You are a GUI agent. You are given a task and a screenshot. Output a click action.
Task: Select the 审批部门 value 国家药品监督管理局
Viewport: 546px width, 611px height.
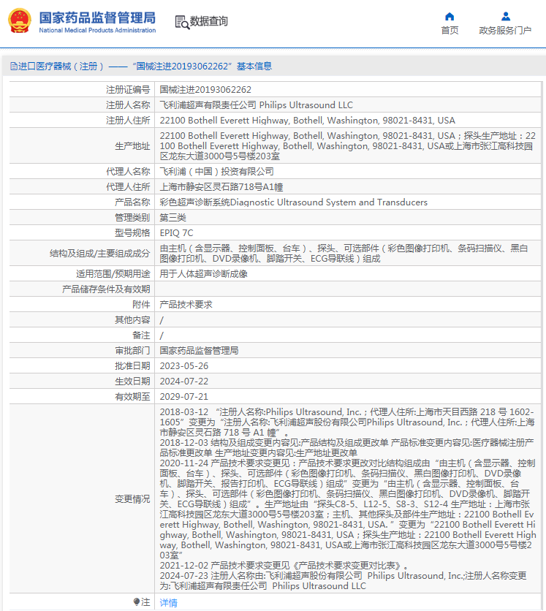coord(199,351)
